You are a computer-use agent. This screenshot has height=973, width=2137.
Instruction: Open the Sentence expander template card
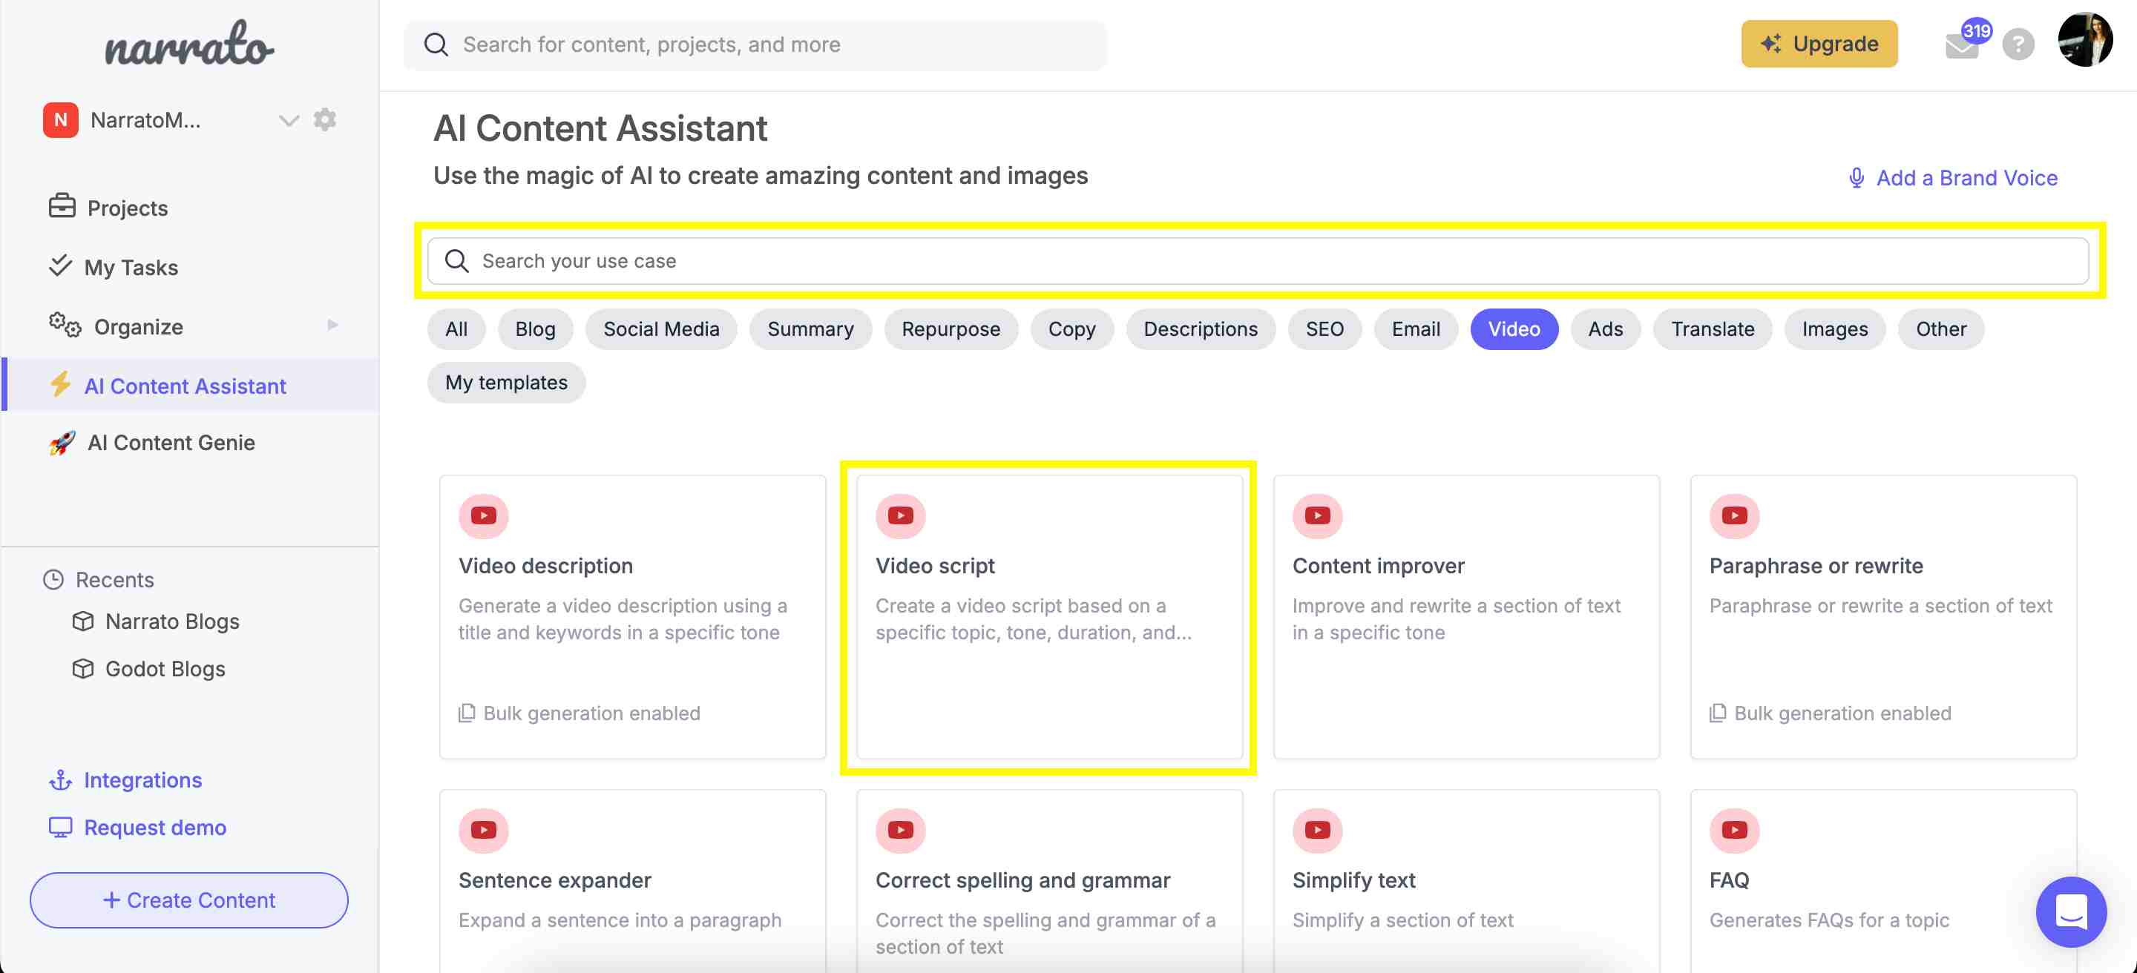click(x=632, y=881)
